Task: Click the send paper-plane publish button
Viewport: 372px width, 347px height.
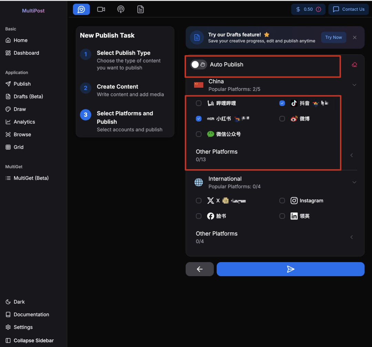Action: 290,269
